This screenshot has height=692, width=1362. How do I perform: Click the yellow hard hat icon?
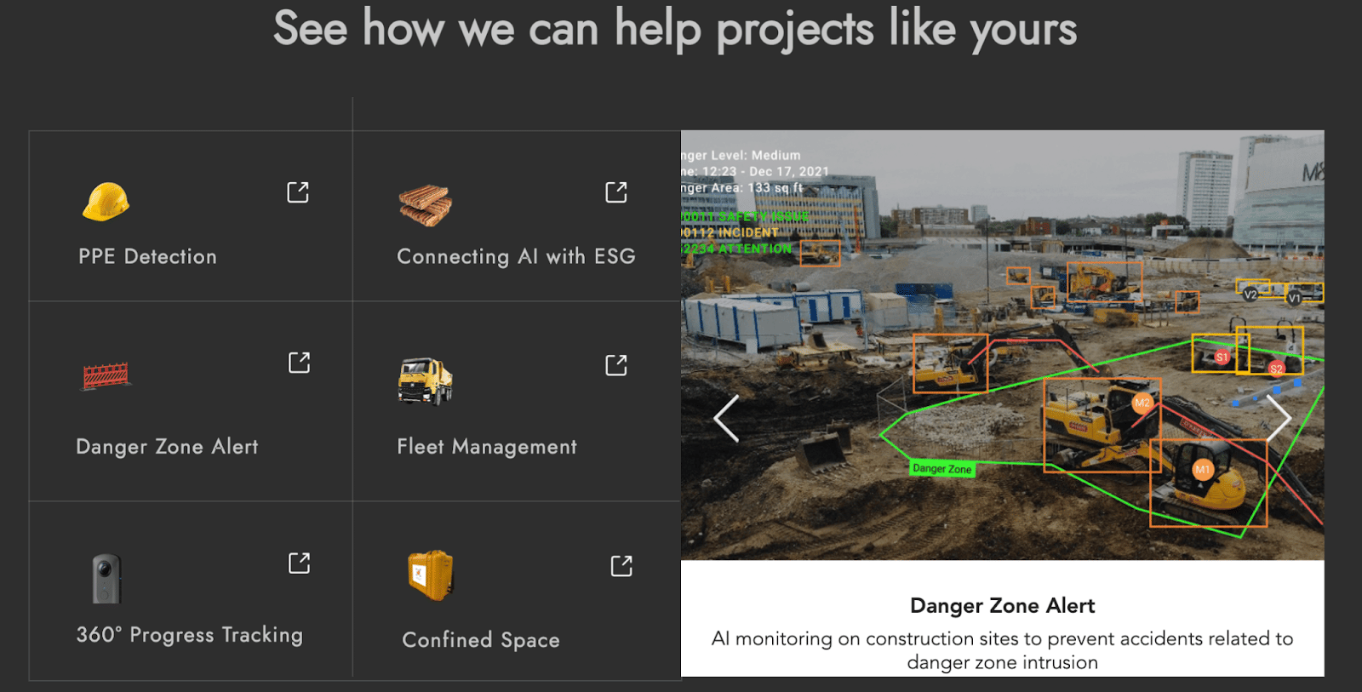click(x=106, y=202)
